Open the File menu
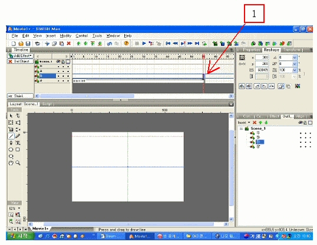Image resolution: width=317 pixels, height=245 pixels. coord(15,36)
